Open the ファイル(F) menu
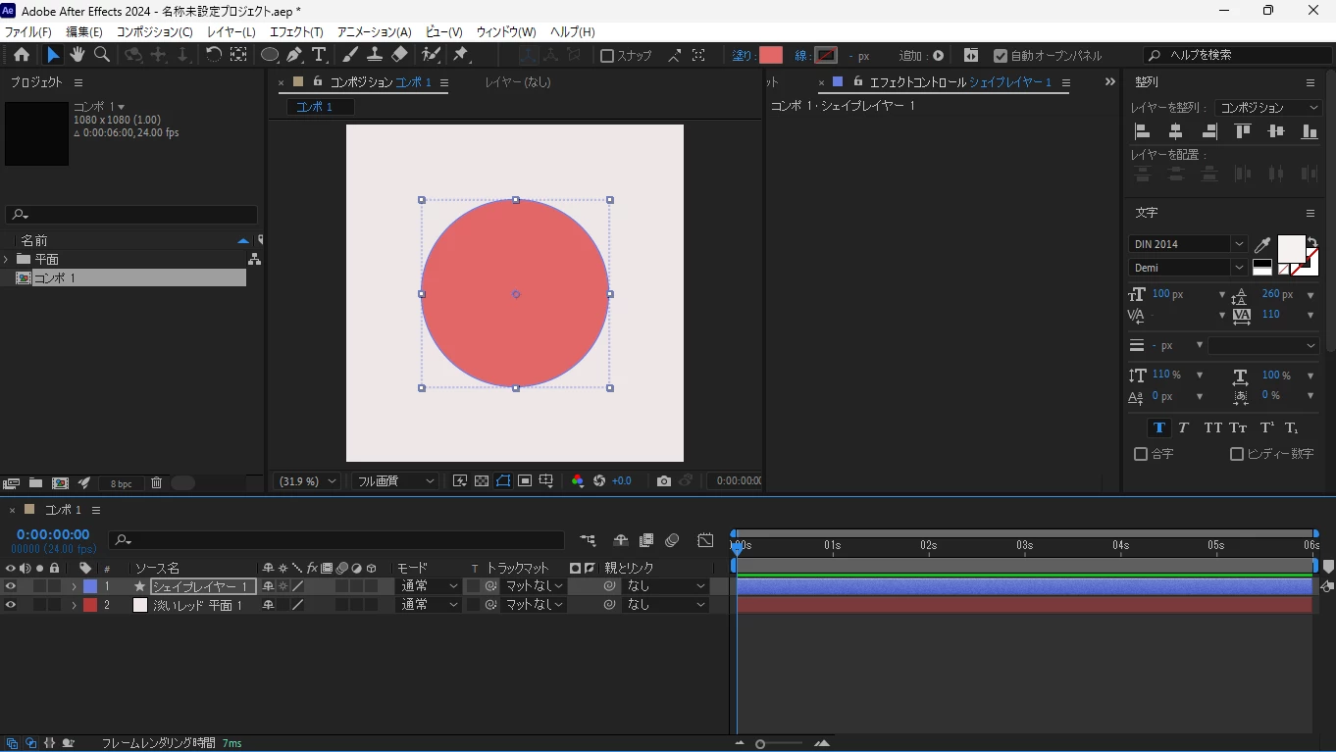Image resolution: width=1336 pixels, height=752 pixels. (27, 32)
